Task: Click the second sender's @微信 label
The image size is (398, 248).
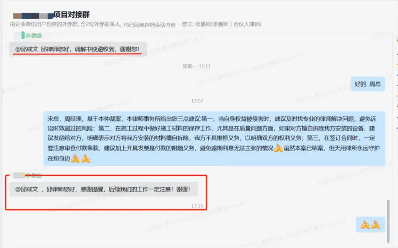Action: [x=33, y=175]
